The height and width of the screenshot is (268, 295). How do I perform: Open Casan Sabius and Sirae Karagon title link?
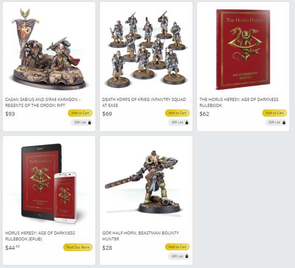pos(43,103)
